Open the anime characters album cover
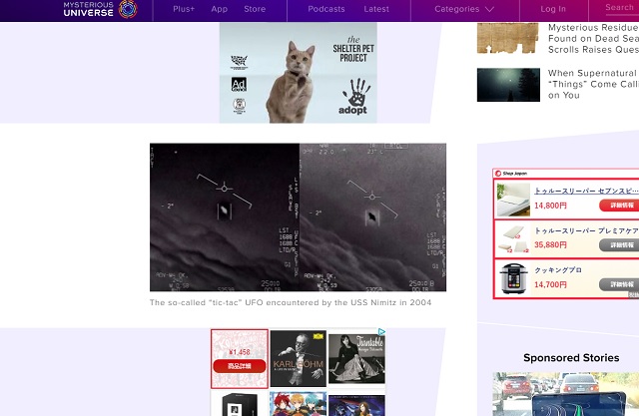The width and height of the screenshot is (639, 416). click(x=299, y=403)
